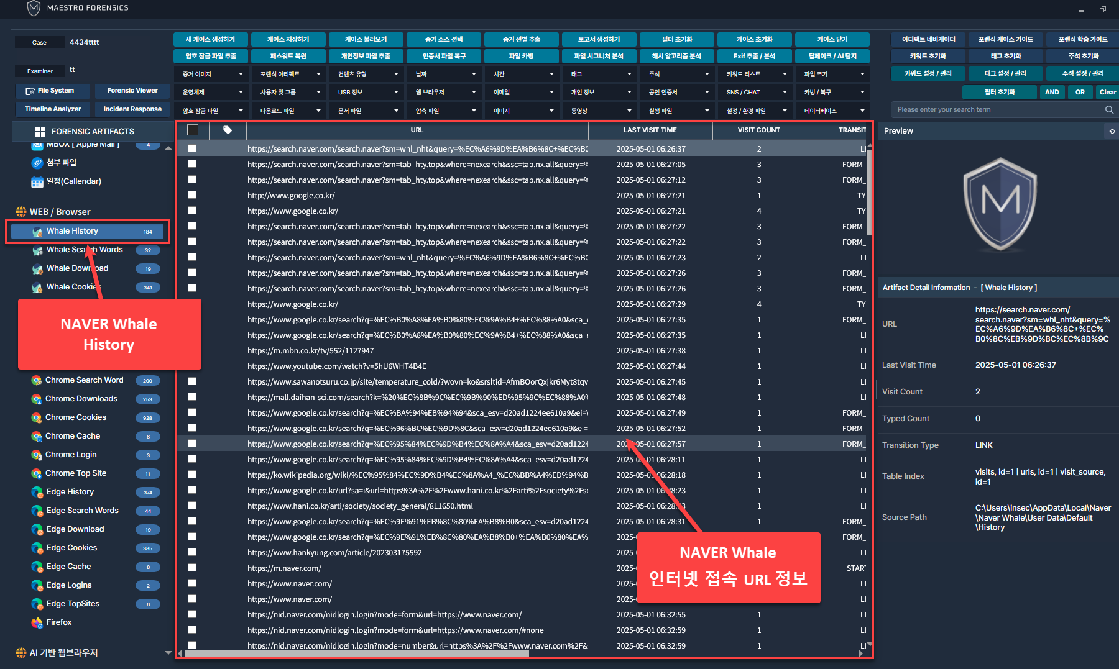The image size is (1119, 669).
Task: Switch to the Timeline Analyzer tab
Action: coord(53,109)
